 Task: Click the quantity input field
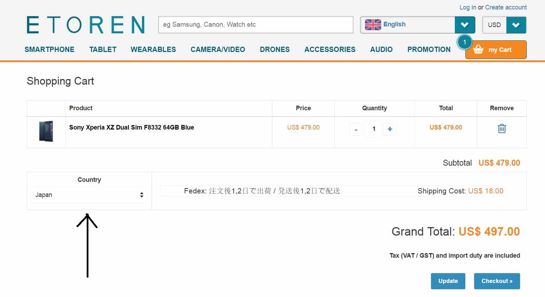click(x=373, y=129)
